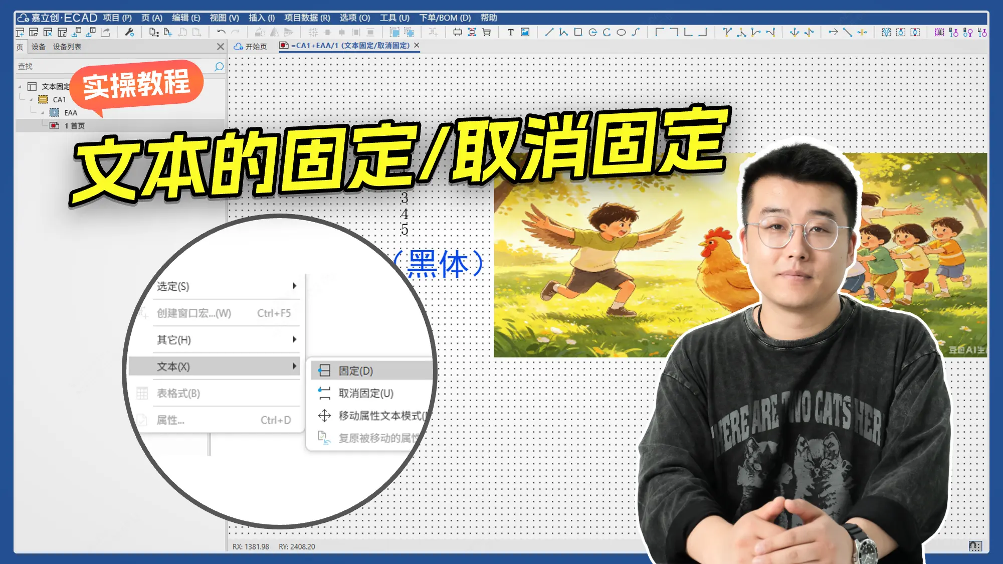
Task: Open the 编辑 (E) menu
Action: click(x=186, y=18)
